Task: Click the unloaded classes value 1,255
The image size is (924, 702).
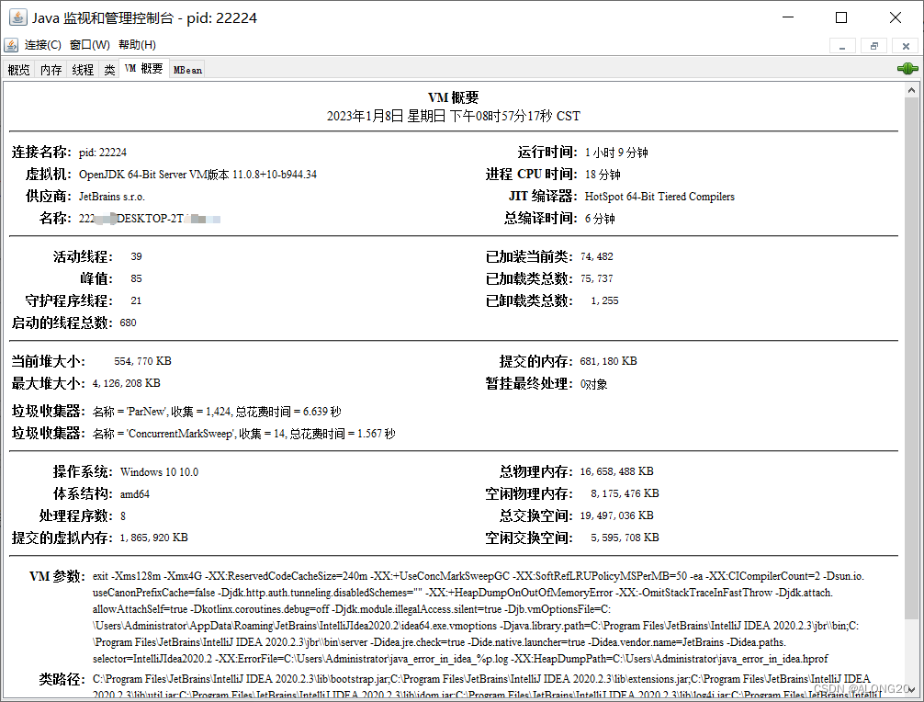Action: (x=604, y=300)
